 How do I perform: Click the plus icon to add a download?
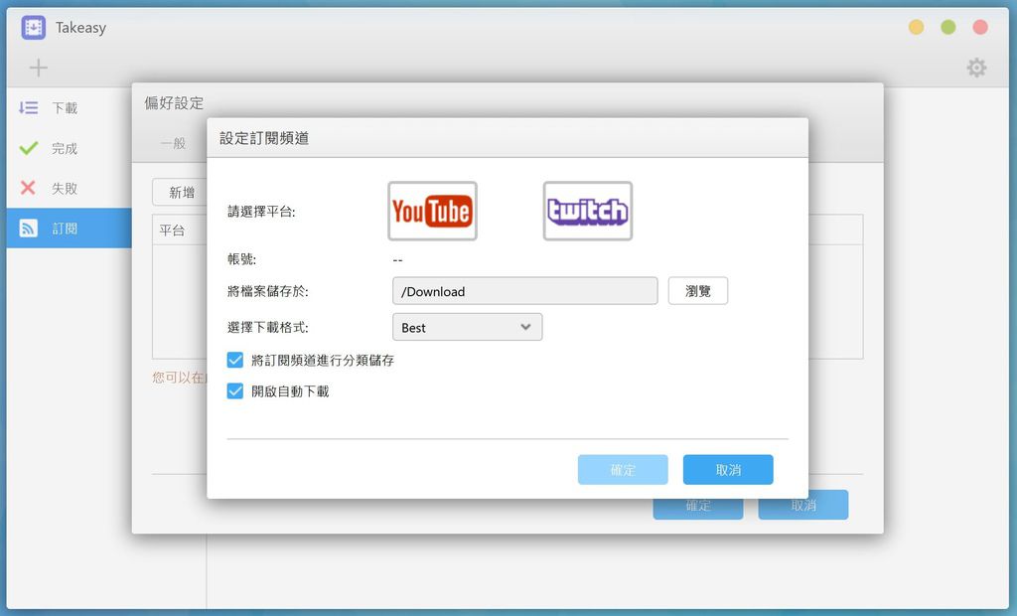point(39,68)
